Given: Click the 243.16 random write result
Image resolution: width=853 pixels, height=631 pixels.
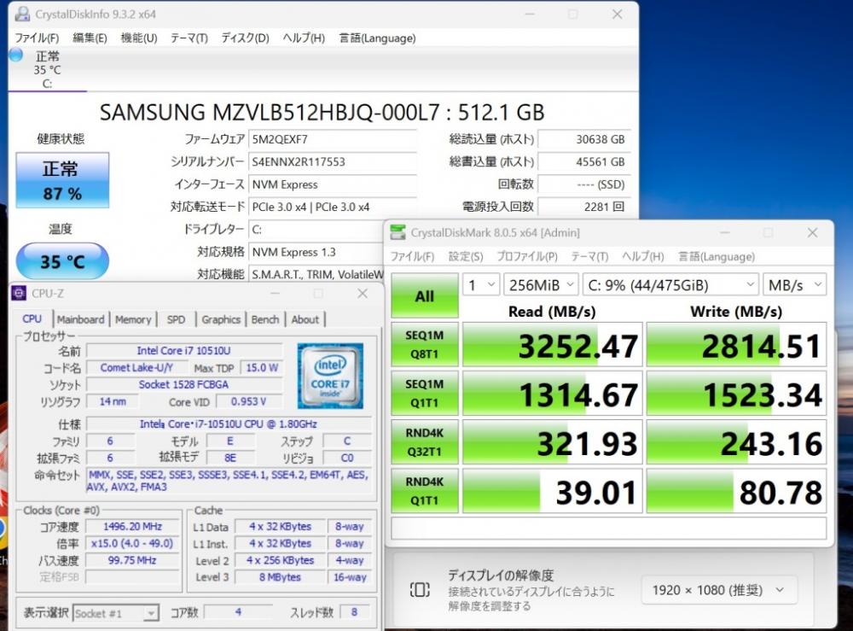Looking at the screenshot, I should coord(736,442).
